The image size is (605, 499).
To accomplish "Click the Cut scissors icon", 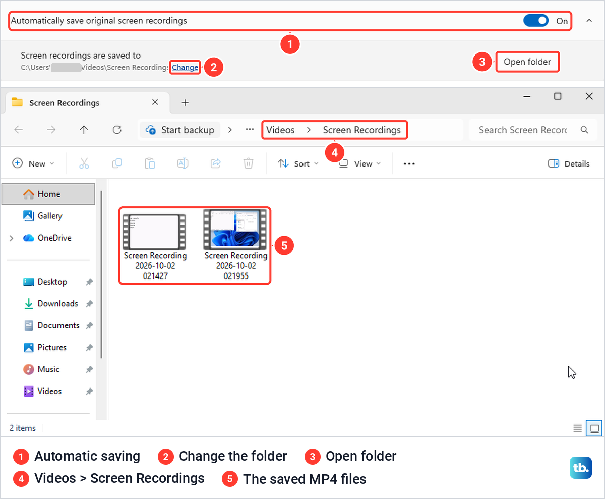I will 84,163.
